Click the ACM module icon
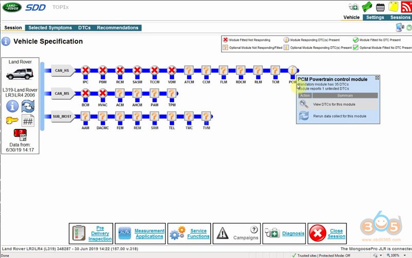Image resolution: width=412 pixels, height=258 pixels. coord(120,93)
